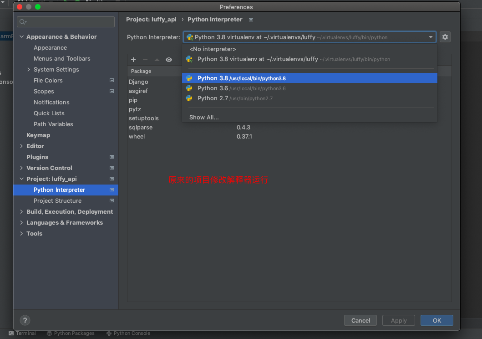This screenshot has width=482, height=339.
Task: Choose Show All... in interpreter list
Action: click(309, 117)
